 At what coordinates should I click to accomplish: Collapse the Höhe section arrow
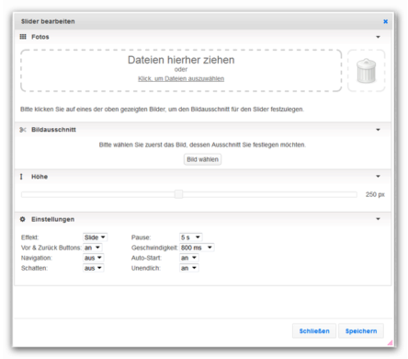pyautogui.click(x=378, y=177)
